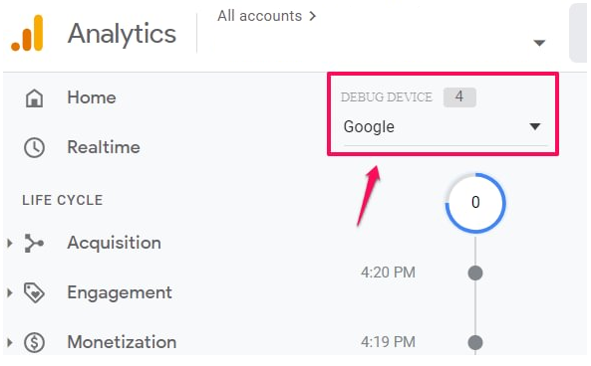Click the Engagement tag icon
591x366 pixels.
34,292
